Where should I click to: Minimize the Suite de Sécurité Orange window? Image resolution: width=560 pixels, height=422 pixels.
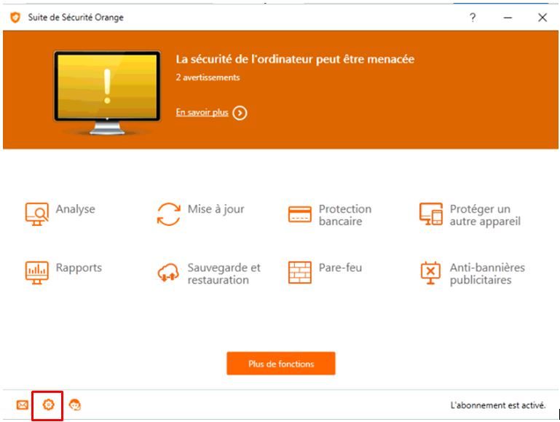coord(508,17)
